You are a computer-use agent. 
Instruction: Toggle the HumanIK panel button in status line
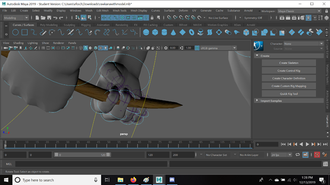pyautogui.click(x=308, y=18)
